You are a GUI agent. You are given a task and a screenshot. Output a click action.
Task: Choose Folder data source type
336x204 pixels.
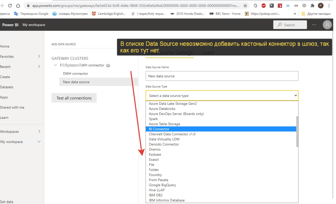pyautogui.click(x=221, y=170)
